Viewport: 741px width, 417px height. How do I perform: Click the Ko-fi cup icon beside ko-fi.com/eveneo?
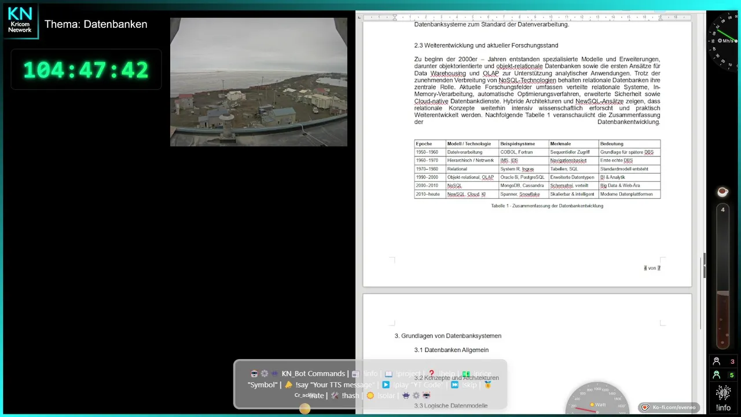645,407
